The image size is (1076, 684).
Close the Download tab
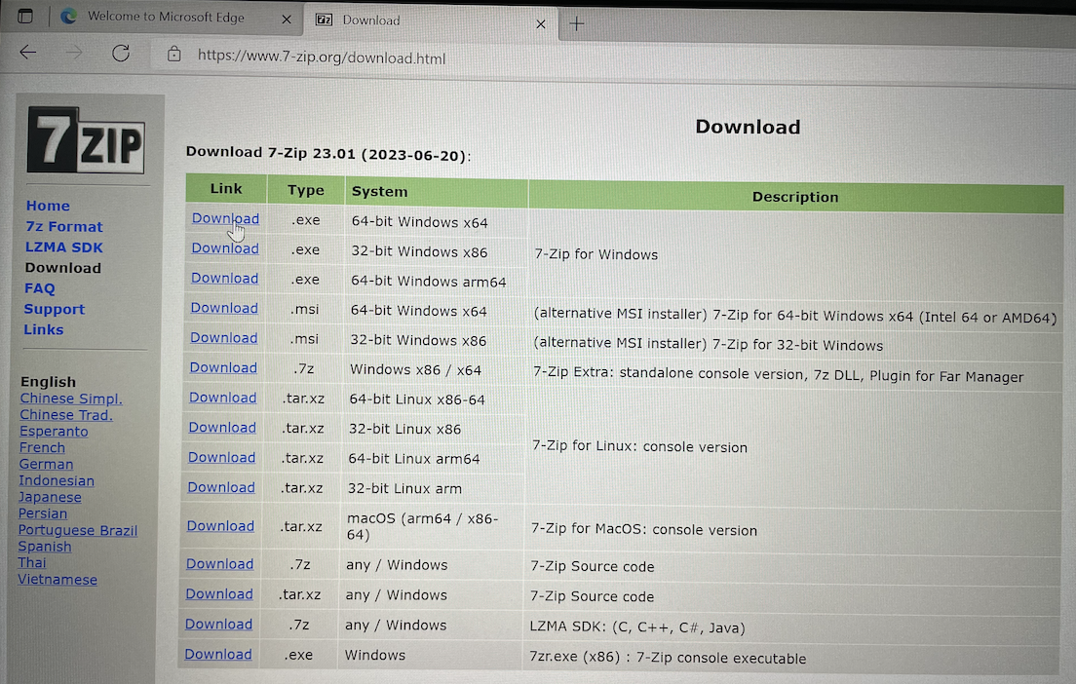click(541, 24)
